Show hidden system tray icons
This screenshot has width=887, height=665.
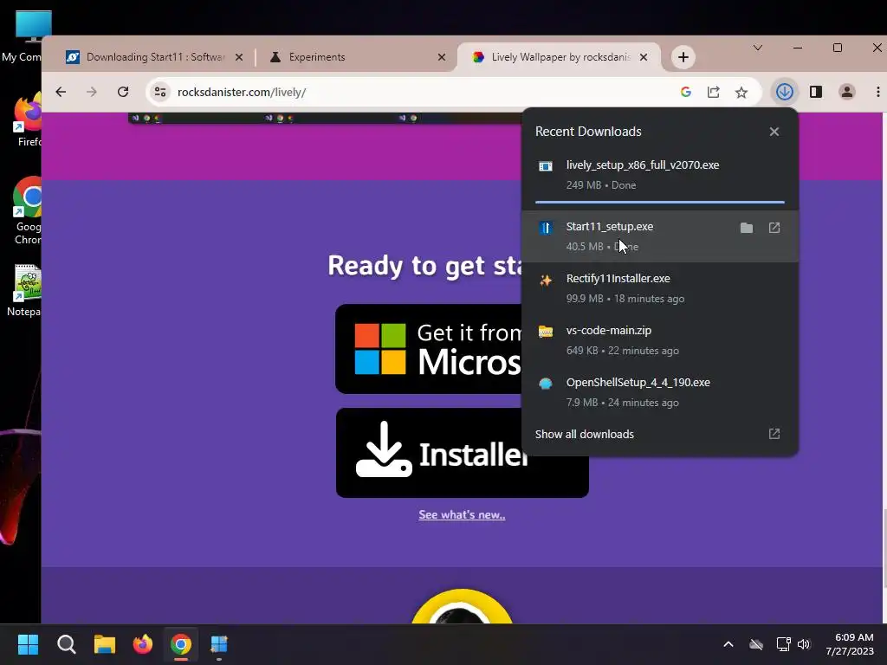coord(728,644)
